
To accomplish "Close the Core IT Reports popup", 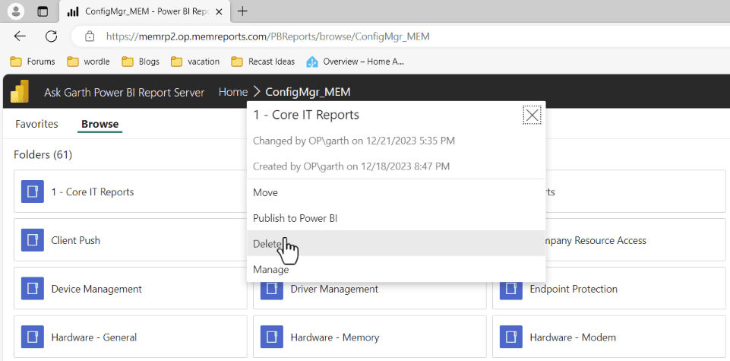I will (x=532, y=115).
